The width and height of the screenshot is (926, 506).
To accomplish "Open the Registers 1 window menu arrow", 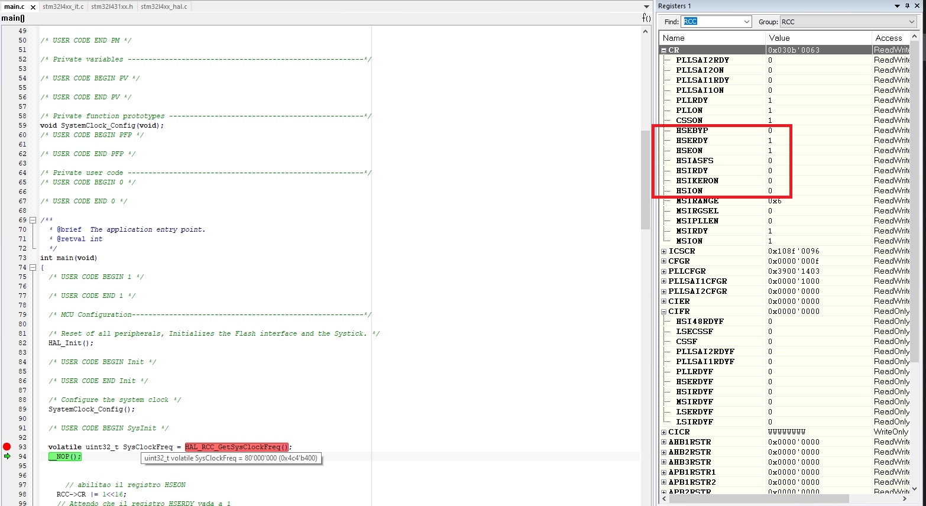I will pos(897,6).
